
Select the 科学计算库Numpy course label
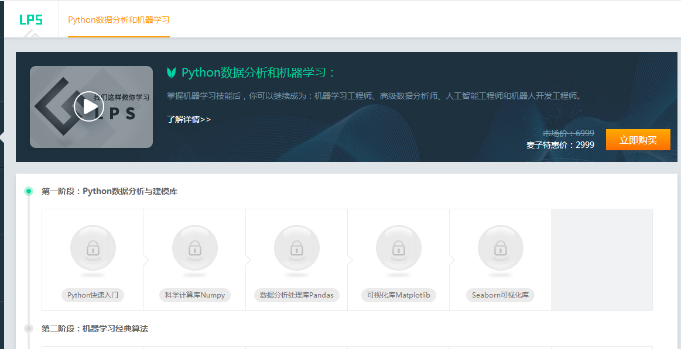194,295
